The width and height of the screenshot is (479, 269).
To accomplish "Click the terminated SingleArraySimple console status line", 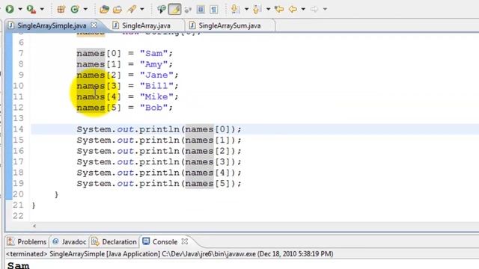I will [x=170, y=254].
